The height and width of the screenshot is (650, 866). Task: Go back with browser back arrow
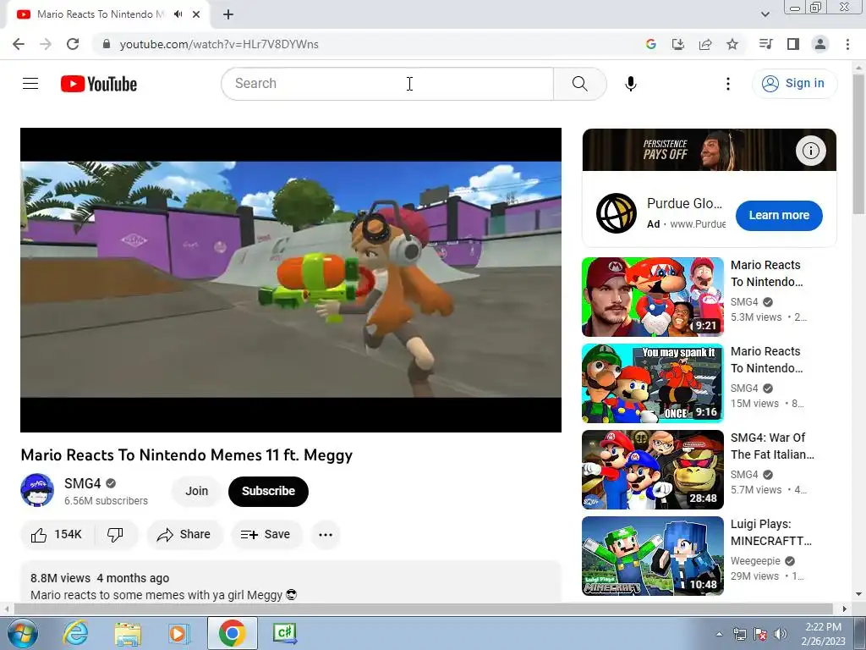coord(19,44)
